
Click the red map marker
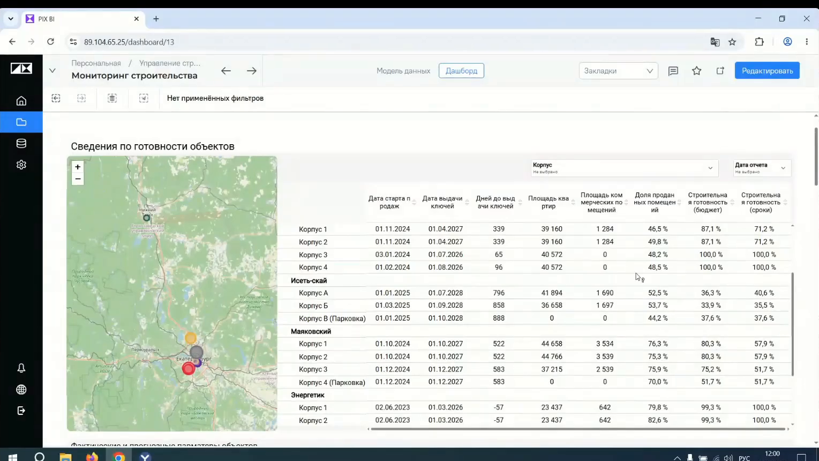point(188,369)
